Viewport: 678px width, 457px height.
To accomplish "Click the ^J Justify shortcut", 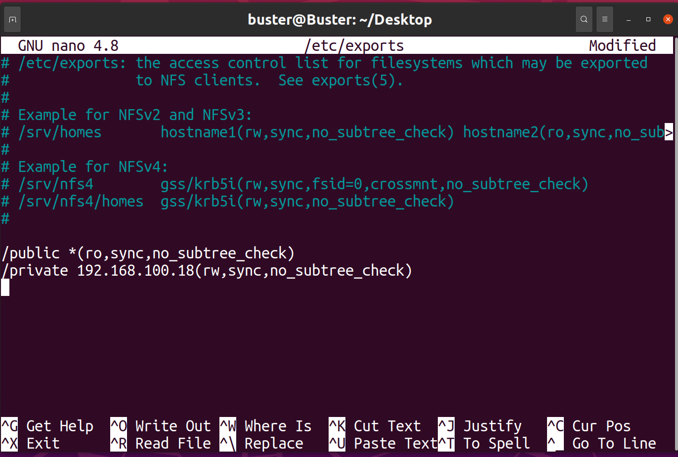I will pos(480,426).
